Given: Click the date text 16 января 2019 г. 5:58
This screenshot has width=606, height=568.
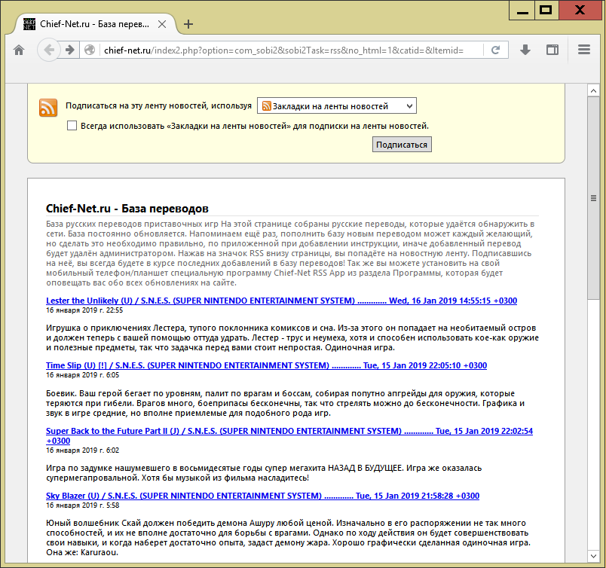Looking at the screenshot, I should [83, 505].
